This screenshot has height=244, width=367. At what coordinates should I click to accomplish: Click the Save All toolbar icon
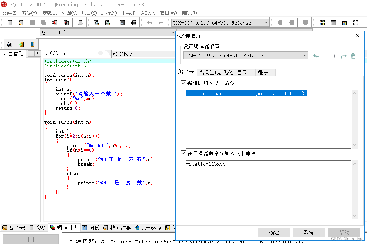pyautogui.click(x=44, y=23)
